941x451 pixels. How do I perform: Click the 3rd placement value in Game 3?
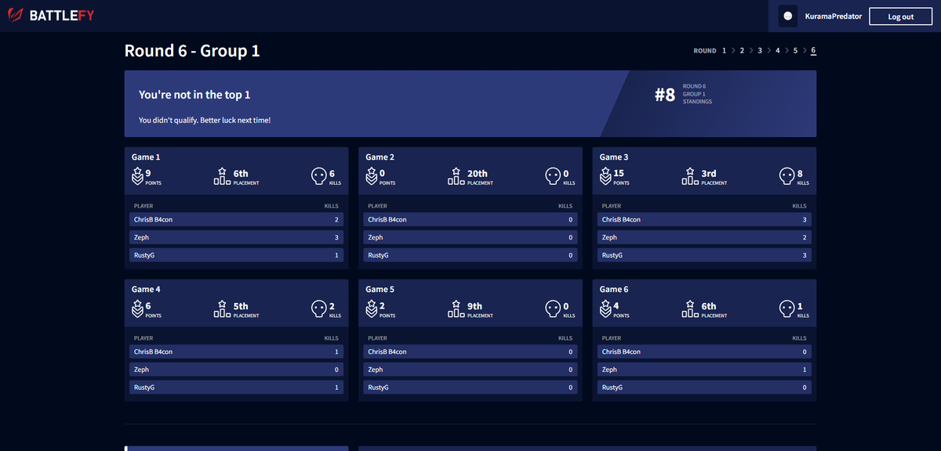[x=709, y=174]
